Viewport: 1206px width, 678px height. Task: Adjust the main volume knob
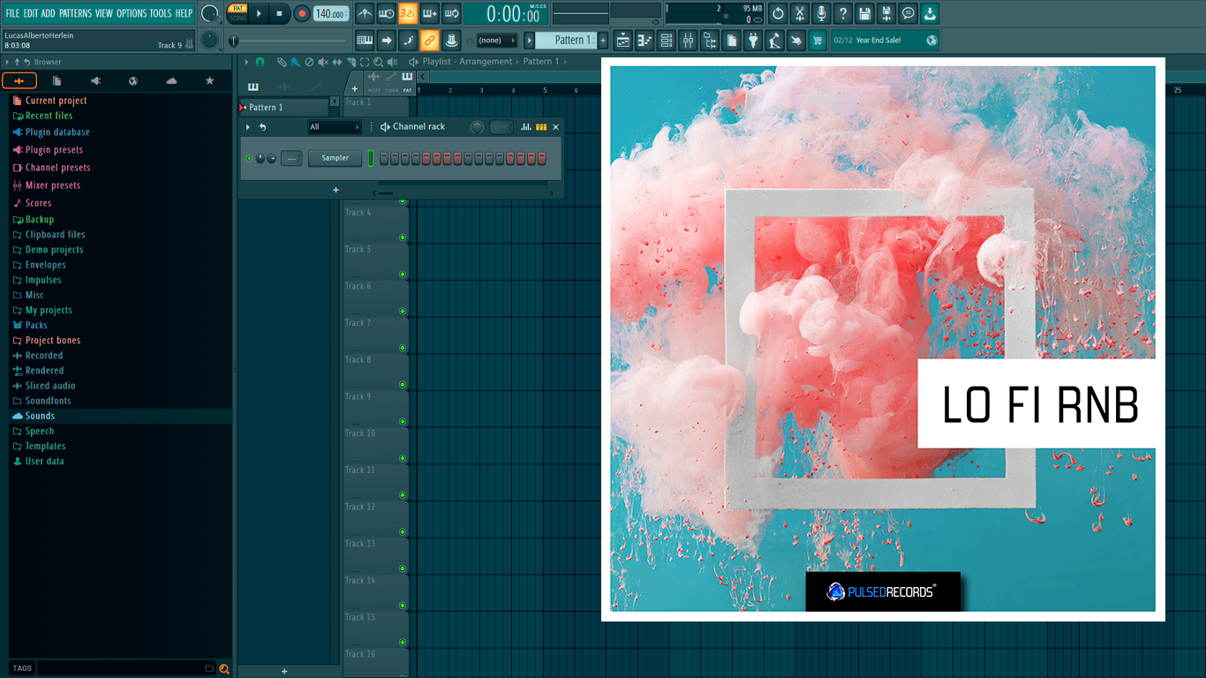pos(209,13)
